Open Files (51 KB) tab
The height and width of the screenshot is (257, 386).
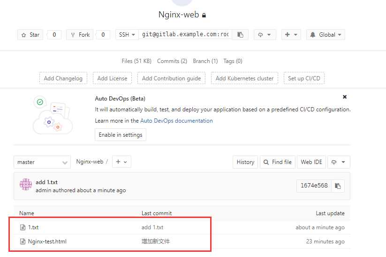[136, 61]
